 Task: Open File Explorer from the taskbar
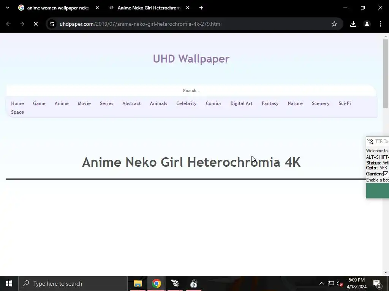pyautogui.click(x=138, y=283)
